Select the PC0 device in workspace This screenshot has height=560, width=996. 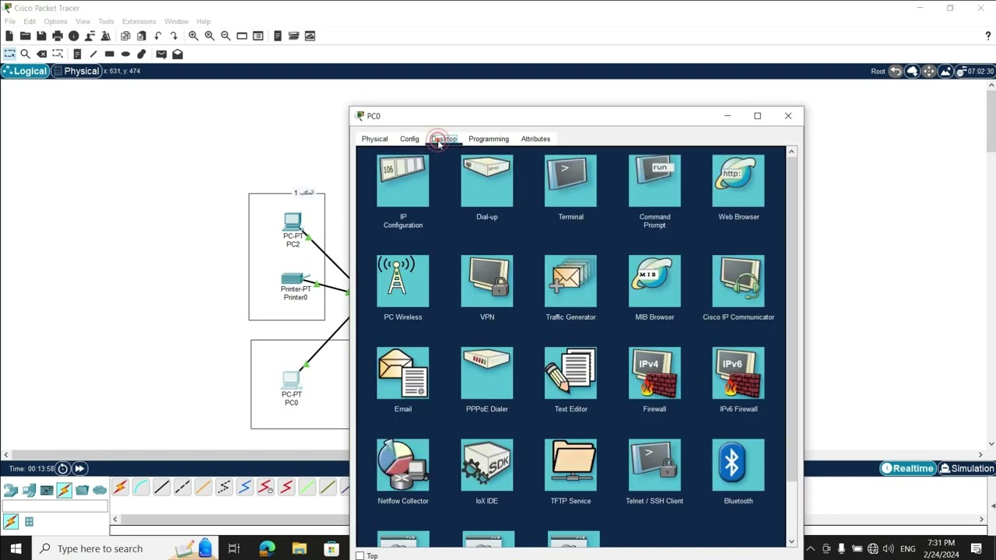(291, 388)
